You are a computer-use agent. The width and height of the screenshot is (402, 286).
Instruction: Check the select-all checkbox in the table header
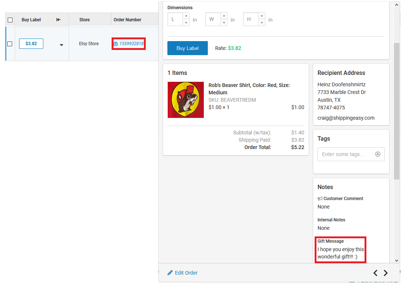[10, 19]
